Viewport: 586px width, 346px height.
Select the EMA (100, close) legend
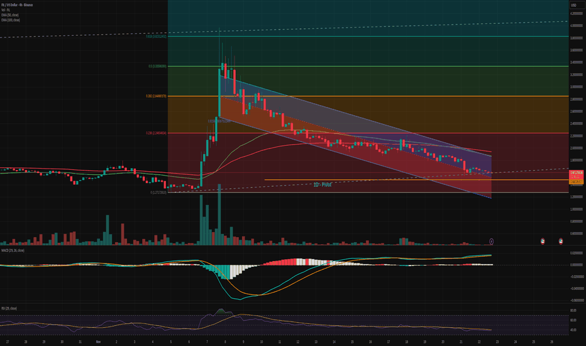11,18
